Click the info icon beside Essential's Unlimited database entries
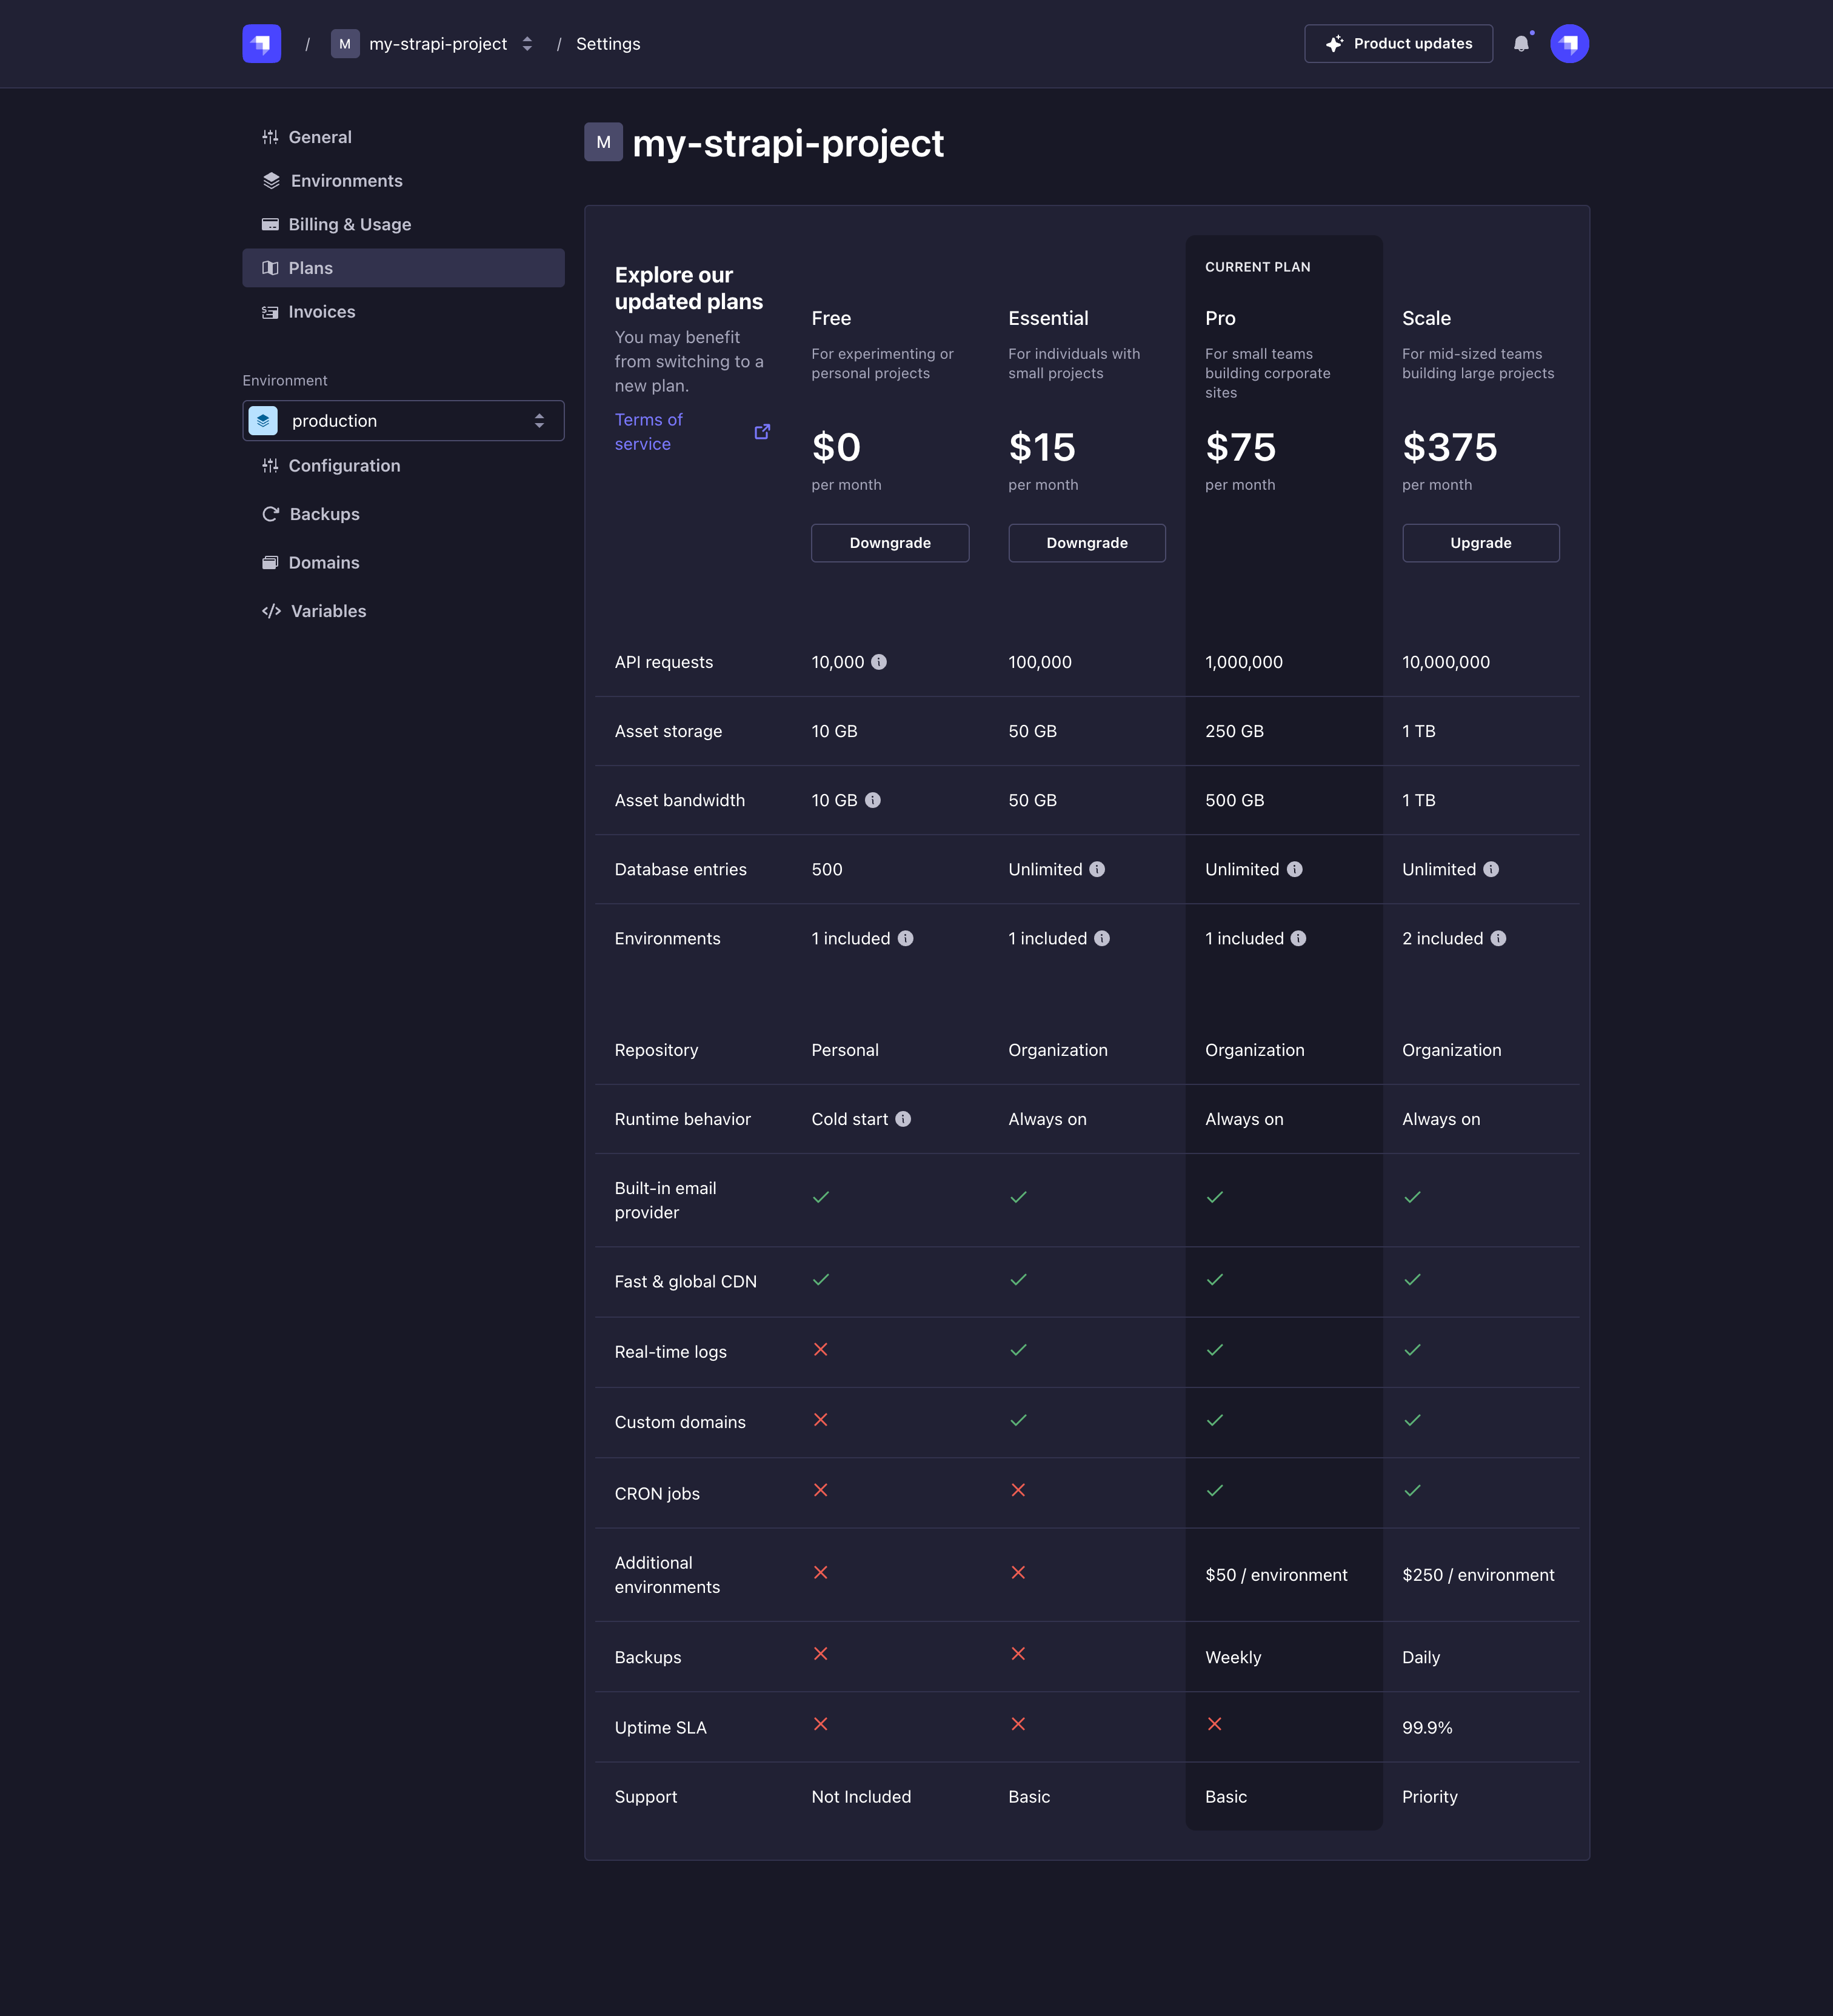The width and height of the screenshot is (1833, 2016). tap(1097, 869)
